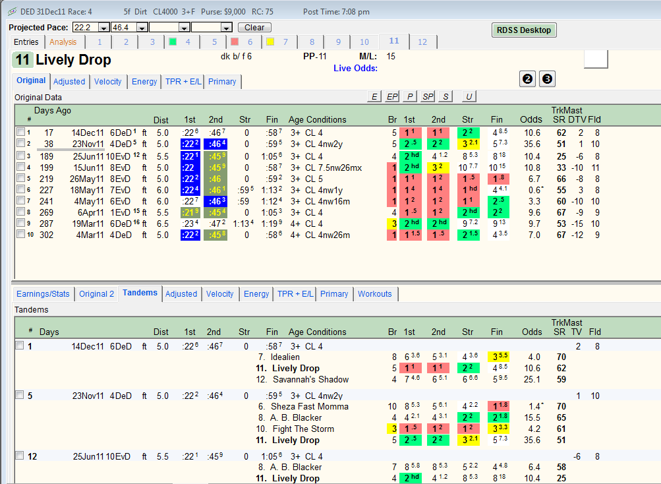Tick checkbox for 4Mar11 past race row
Image resolution: width=661 pixels, height=484 pixels.
point(20,234)
